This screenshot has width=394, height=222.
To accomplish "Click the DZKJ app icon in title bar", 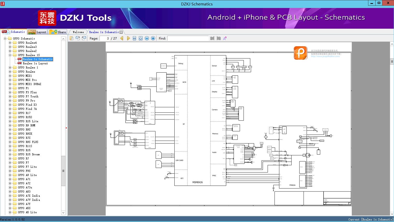I will (3, 4).
